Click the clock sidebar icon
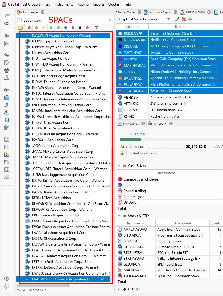The width and height of the screenshot is (223, 296). 7,177
